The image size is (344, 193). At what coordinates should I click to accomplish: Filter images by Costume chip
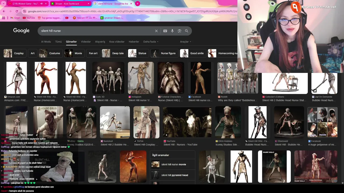click(x=51, y=53)
